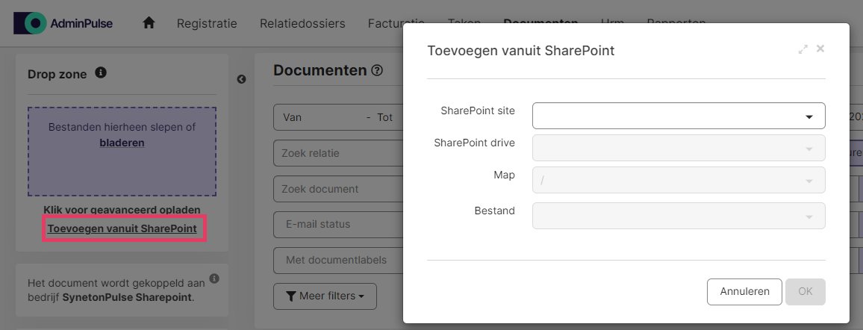Open the SharePoint drive dropdown
This screenshot has height=330, width=863.
[679, 148]
